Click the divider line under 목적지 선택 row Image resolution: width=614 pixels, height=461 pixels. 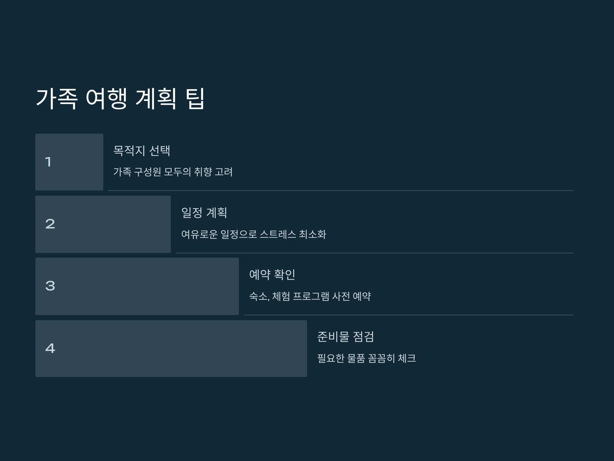[341, 191]
